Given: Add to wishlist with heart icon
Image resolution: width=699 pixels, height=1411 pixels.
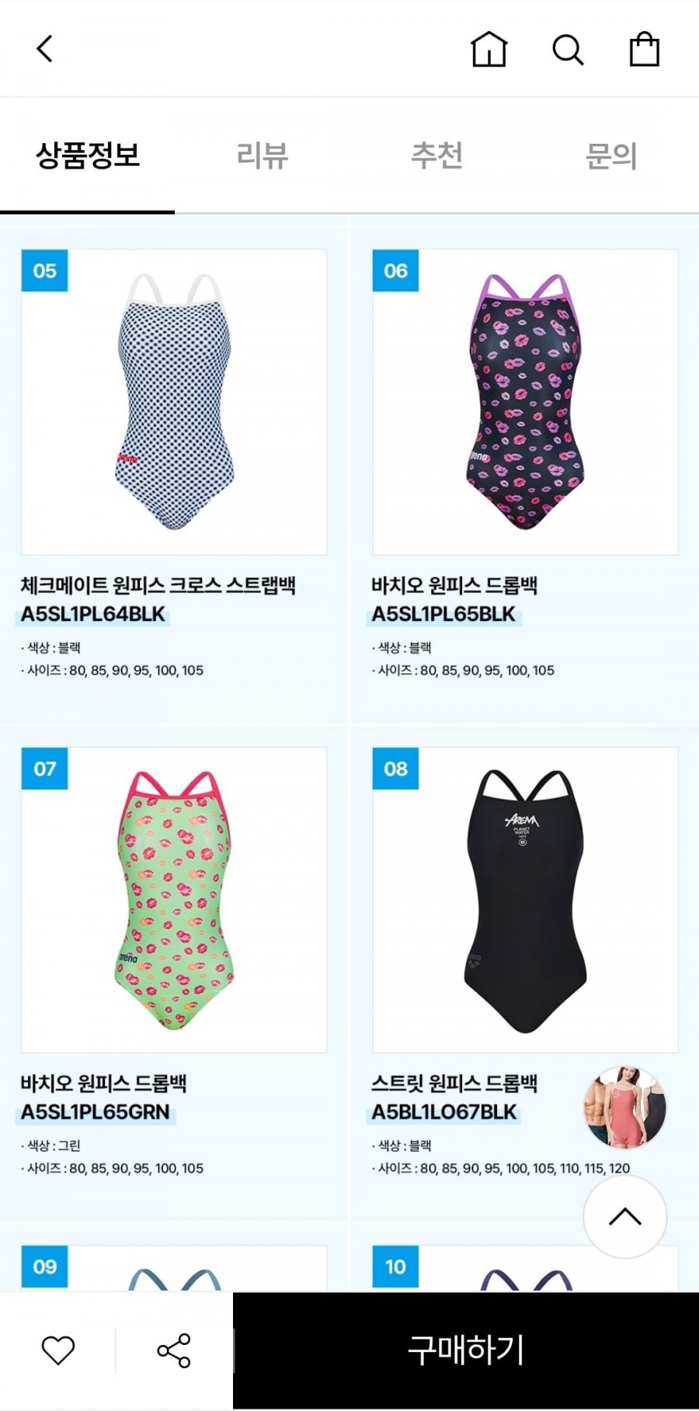Looking at the screenshot, I should click(x=58, y=1350).
